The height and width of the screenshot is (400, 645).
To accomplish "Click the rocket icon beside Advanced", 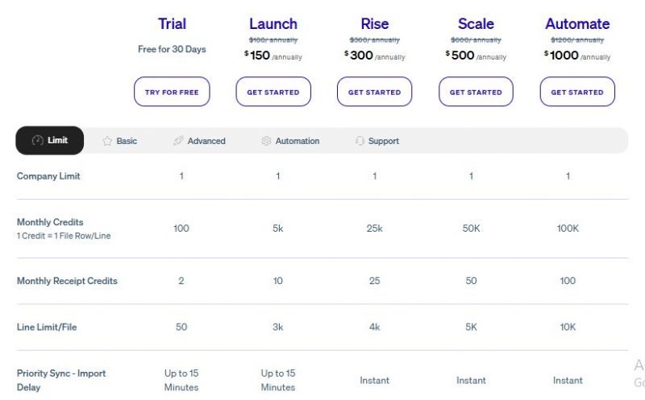I will click(x=178, y=141).
